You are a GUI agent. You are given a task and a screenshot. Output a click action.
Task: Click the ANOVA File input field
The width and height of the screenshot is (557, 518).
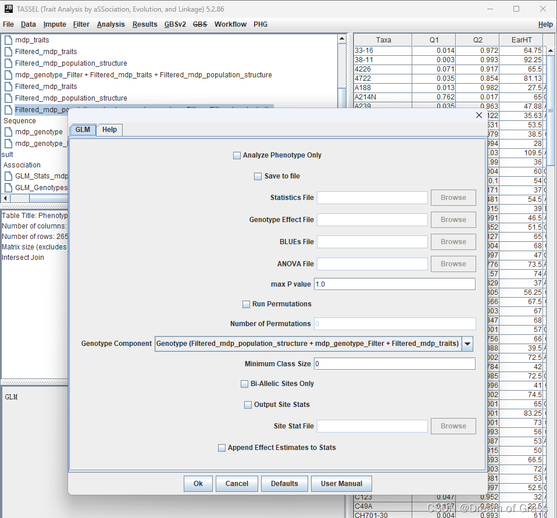point(372,263)
